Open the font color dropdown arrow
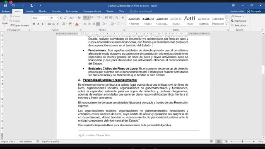Screen dimensions: 265x149 click(x=80, y=24)
